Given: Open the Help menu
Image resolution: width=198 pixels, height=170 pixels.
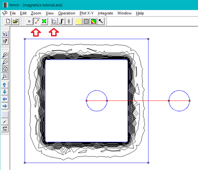Looking at the screenshot, I should [140, 13].
